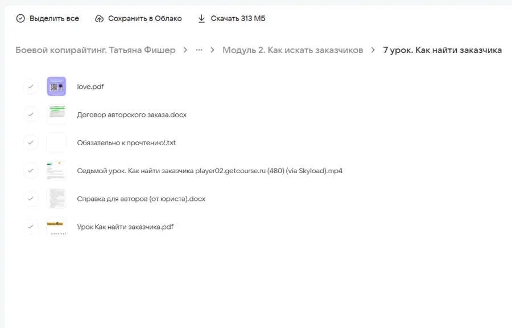
Task: Click the Обязательно к прочтению!.txt file icon
Action: 56,142
